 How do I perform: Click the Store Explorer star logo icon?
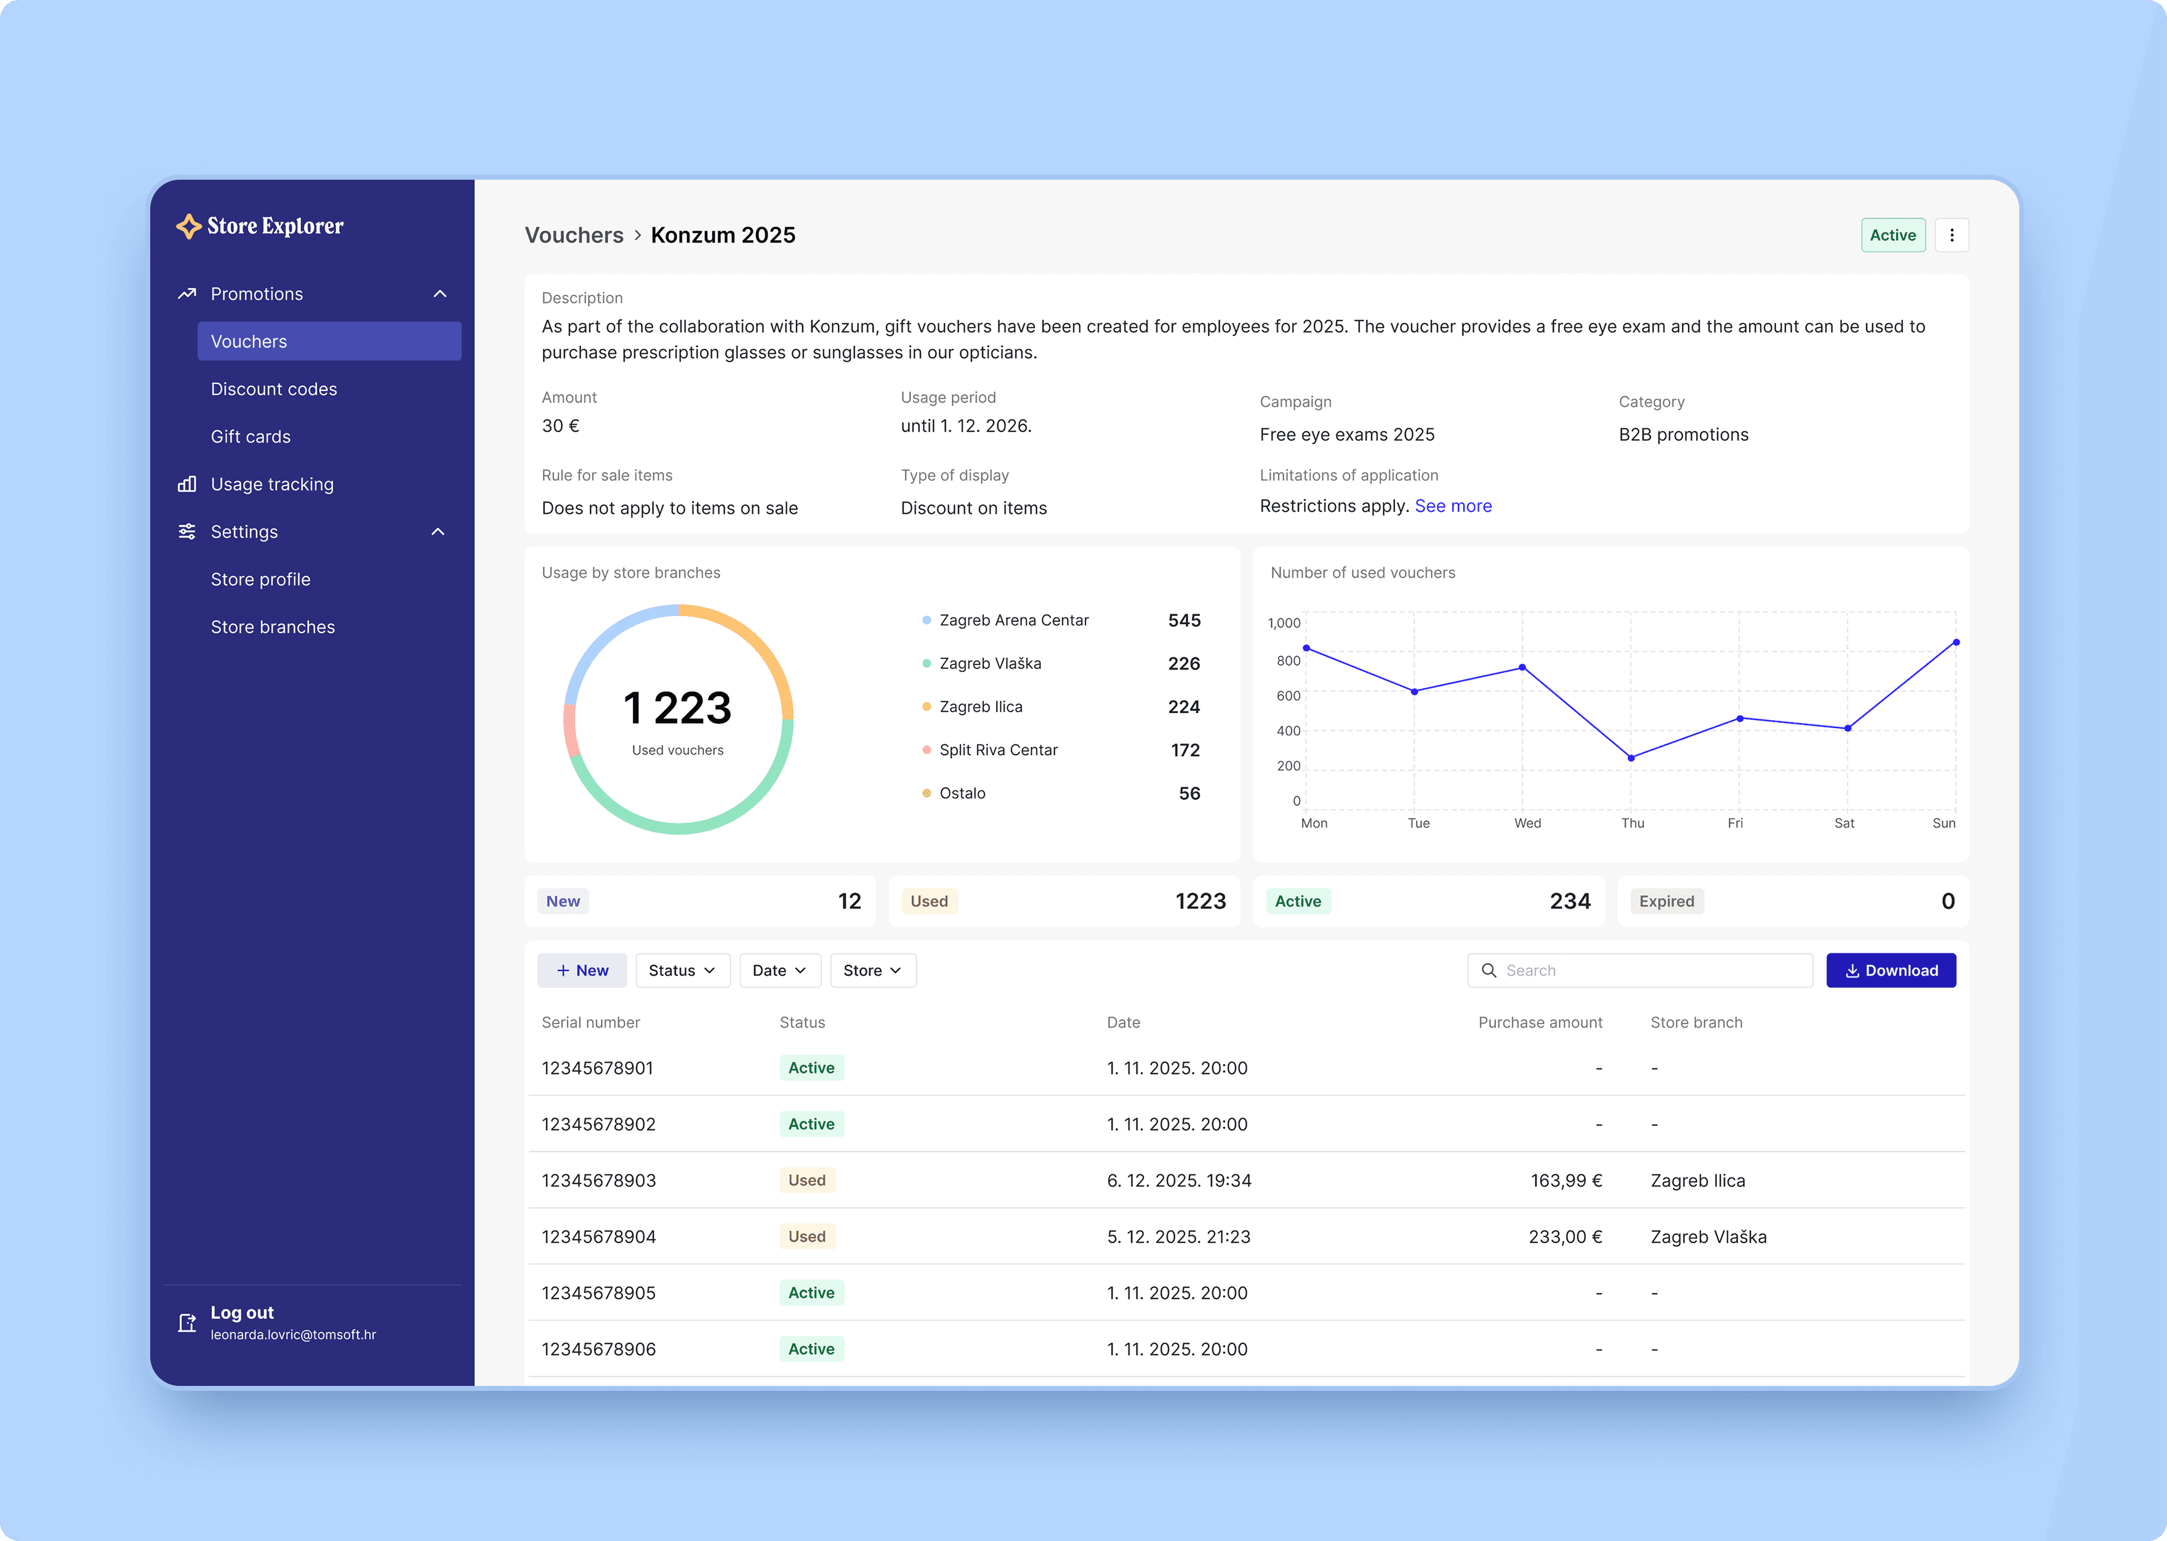coord(188,226)
